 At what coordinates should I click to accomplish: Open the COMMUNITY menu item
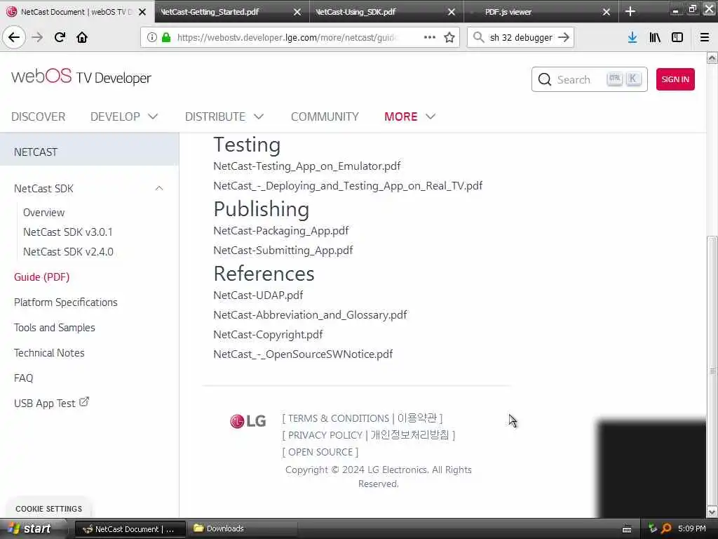pos(325,117)
